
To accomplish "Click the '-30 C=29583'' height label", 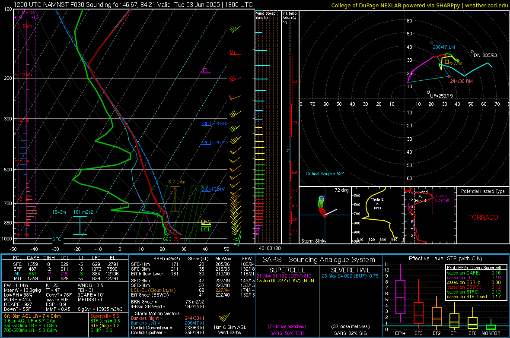I will pyautogui.click(x=215, y=123).
